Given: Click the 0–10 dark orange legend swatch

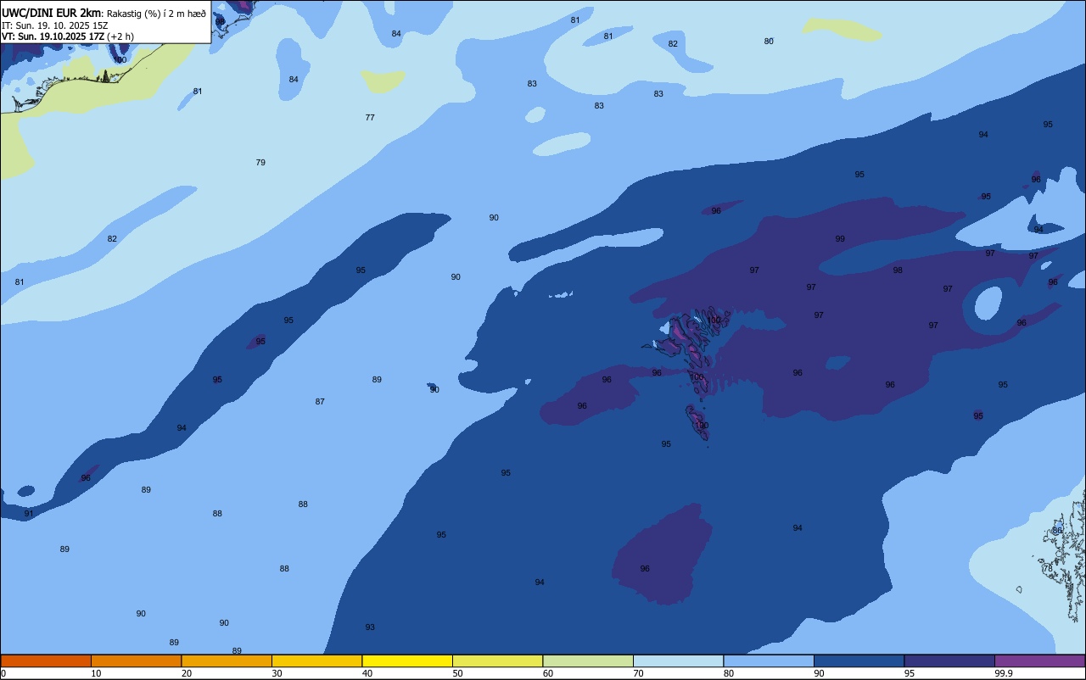Looking at the screenshot, I should pyautogui.click(x=46, y=660).
